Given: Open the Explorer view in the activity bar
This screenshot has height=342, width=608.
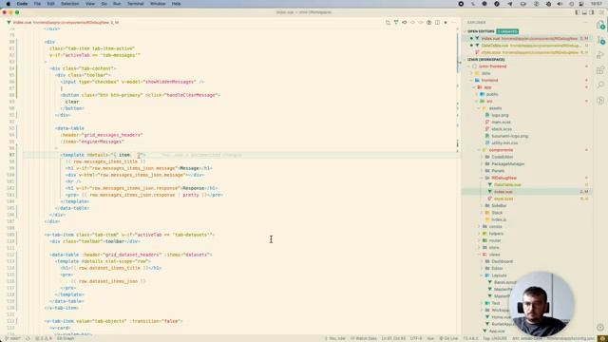Looking at the screenshot, I should click(x=600, y=26).
